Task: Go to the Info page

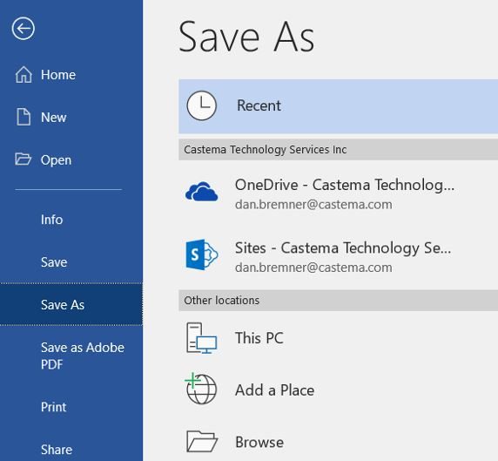Action: point(51,220)
